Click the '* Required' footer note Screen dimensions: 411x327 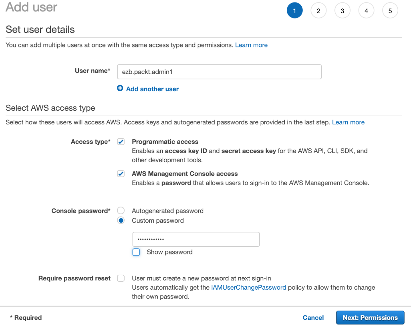26,317
